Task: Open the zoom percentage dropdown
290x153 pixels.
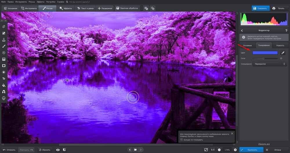Action: click(x=227, y=150)
